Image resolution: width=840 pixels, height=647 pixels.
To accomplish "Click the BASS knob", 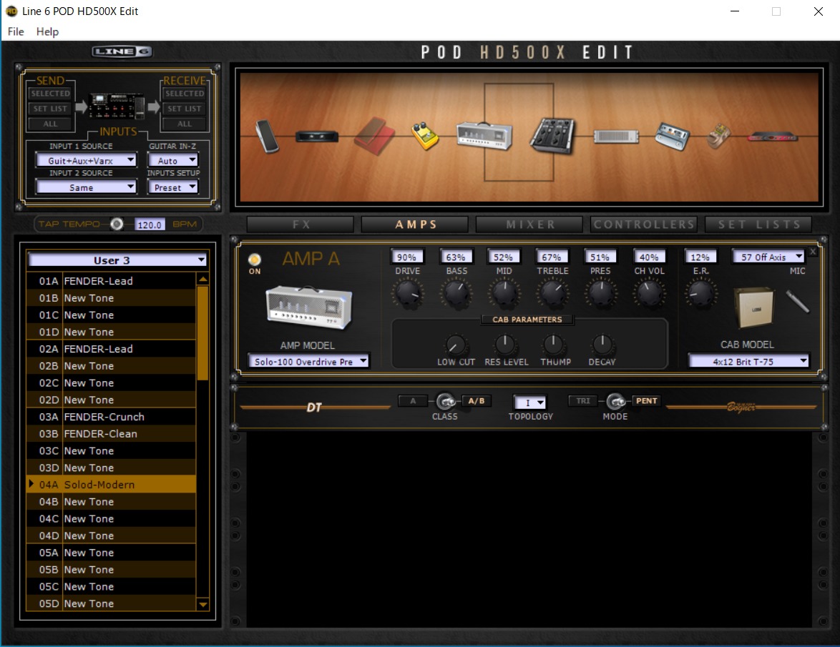I will (x=456, y=293).
